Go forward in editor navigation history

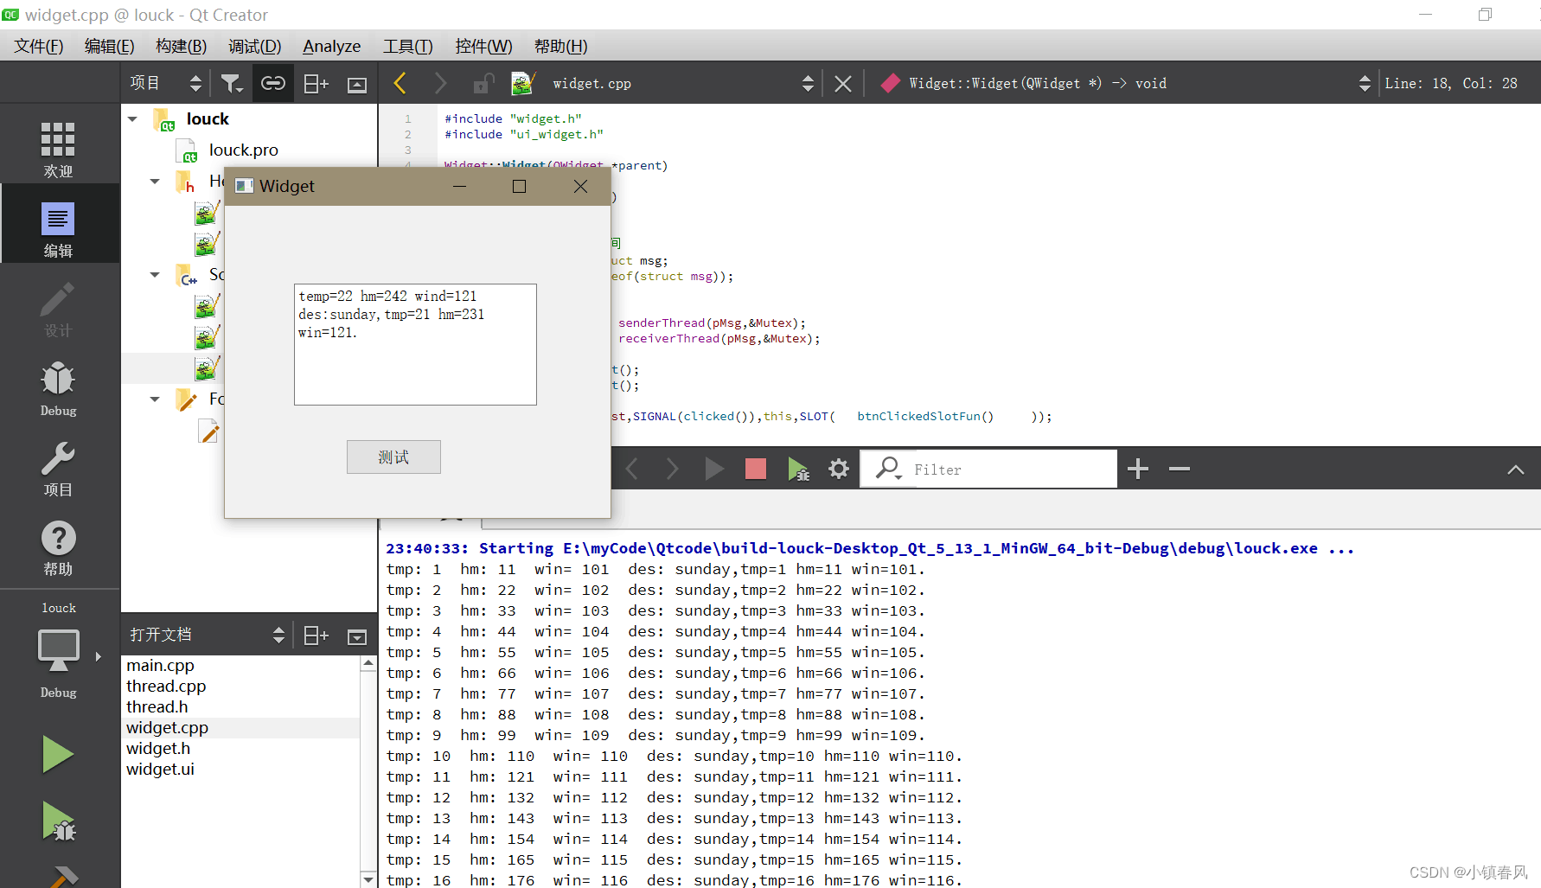click(x=441, y=83)
